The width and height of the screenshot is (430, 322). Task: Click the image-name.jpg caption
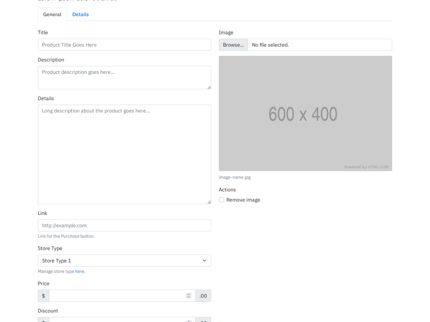click(235, 177)
